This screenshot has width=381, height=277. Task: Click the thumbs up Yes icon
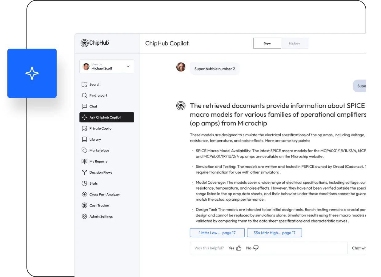(239, 248)
